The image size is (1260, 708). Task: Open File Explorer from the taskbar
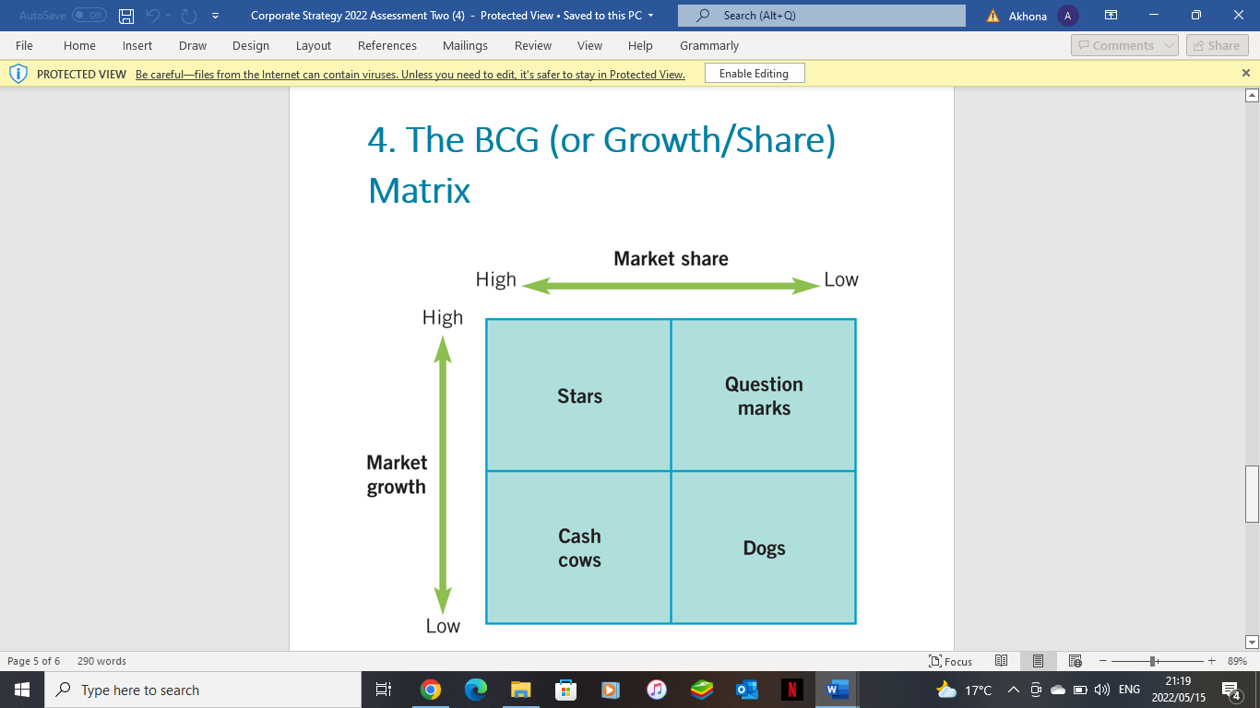(x=520, y=690)
